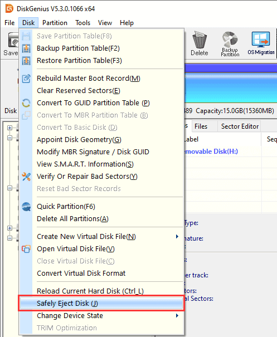277x337 pixels.
Task: Switch to the Sector Editor tab
Action: coord(240,126)
